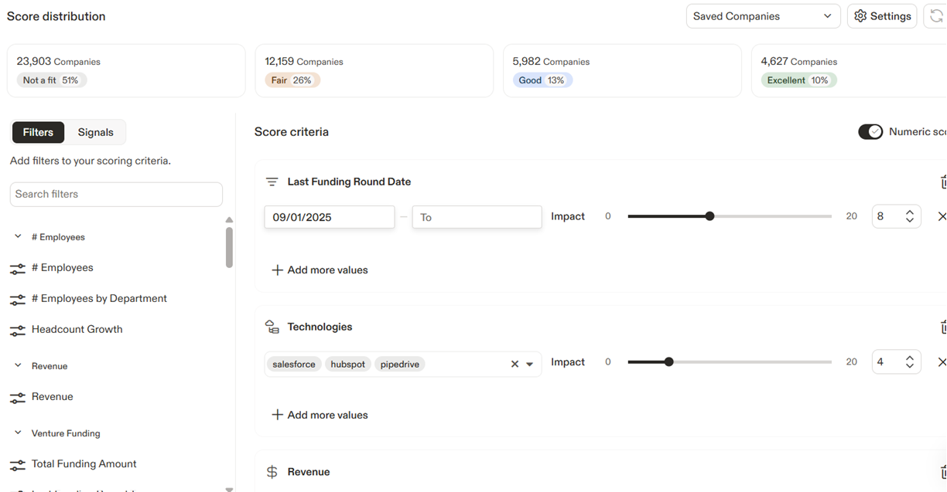Open the Settings button
Screen dimensions: 947x492
coord(883,16)
